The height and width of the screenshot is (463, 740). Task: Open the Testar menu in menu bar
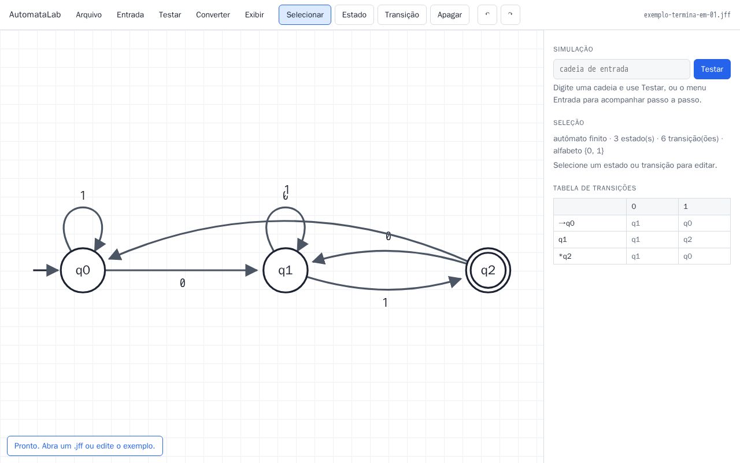170,15
